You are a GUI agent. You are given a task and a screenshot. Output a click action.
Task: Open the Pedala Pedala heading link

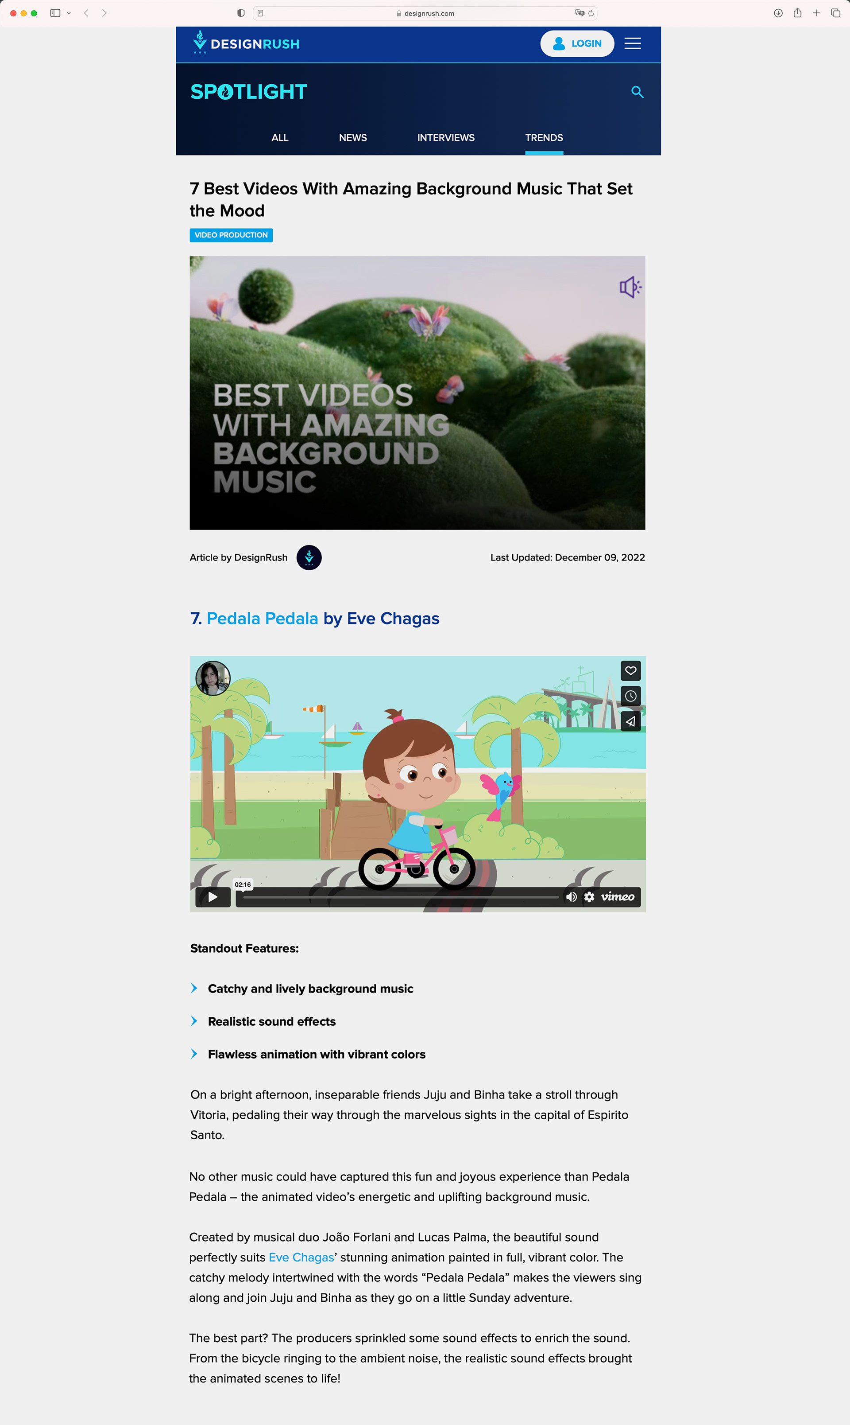[263, 619]
